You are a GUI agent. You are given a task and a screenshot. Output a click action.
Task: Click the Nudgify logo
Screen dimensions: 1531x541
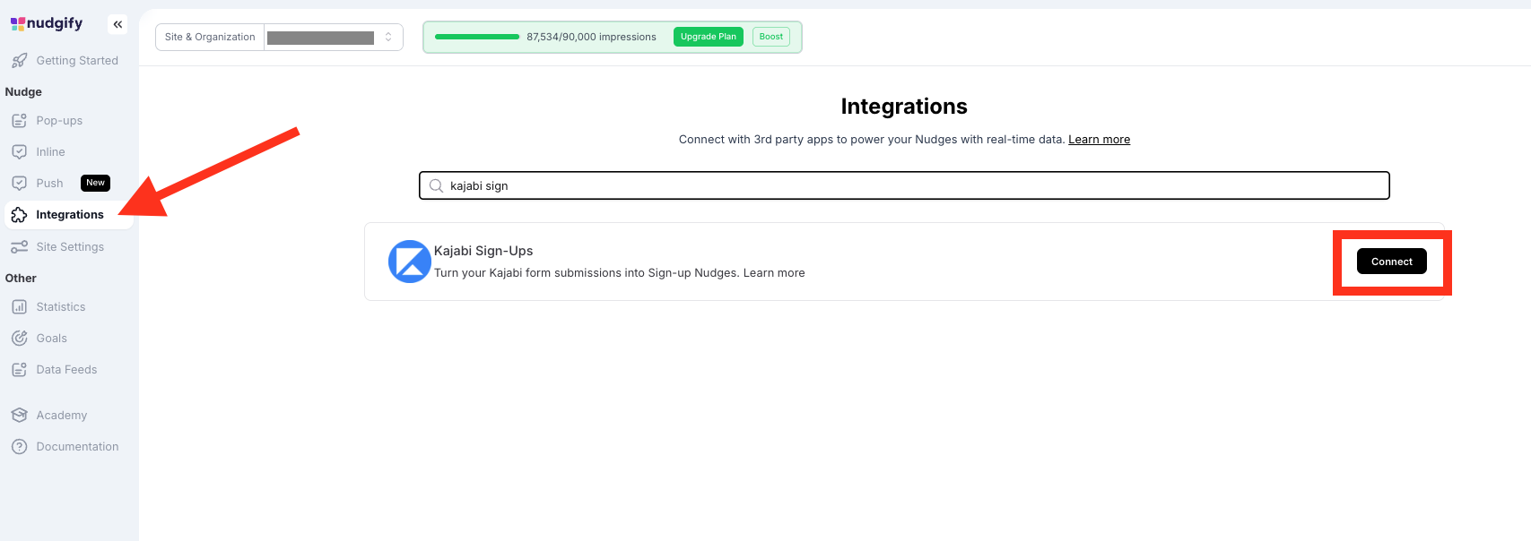47,23
